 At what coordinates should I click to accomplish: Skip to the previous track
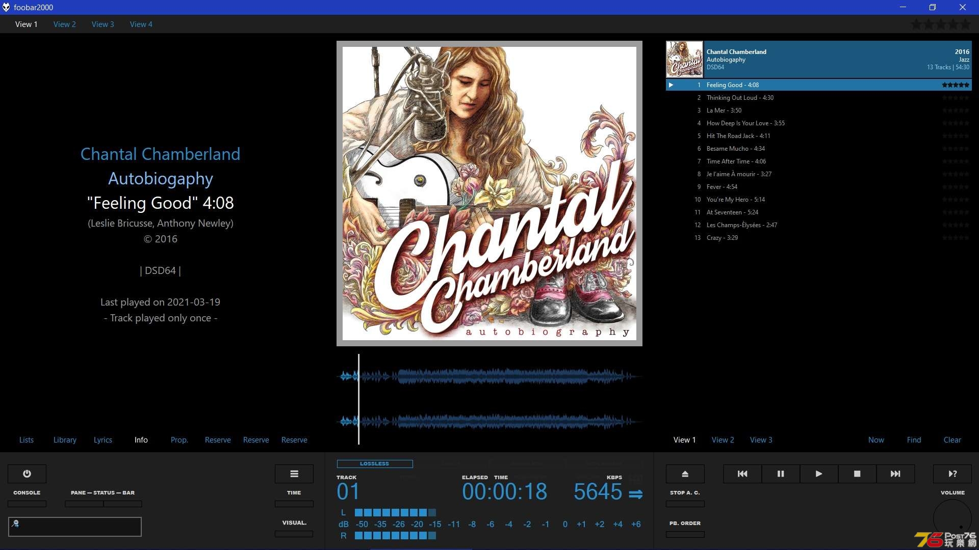[742, 474]
